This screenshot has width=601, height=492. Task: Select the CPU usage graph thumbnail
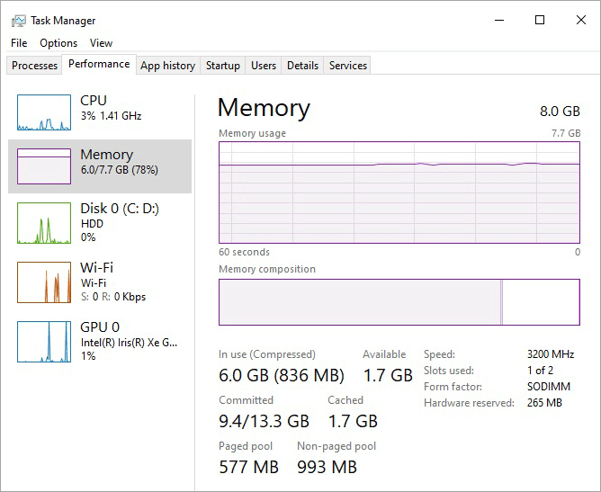pyautogui.click(x=43, y=112)
